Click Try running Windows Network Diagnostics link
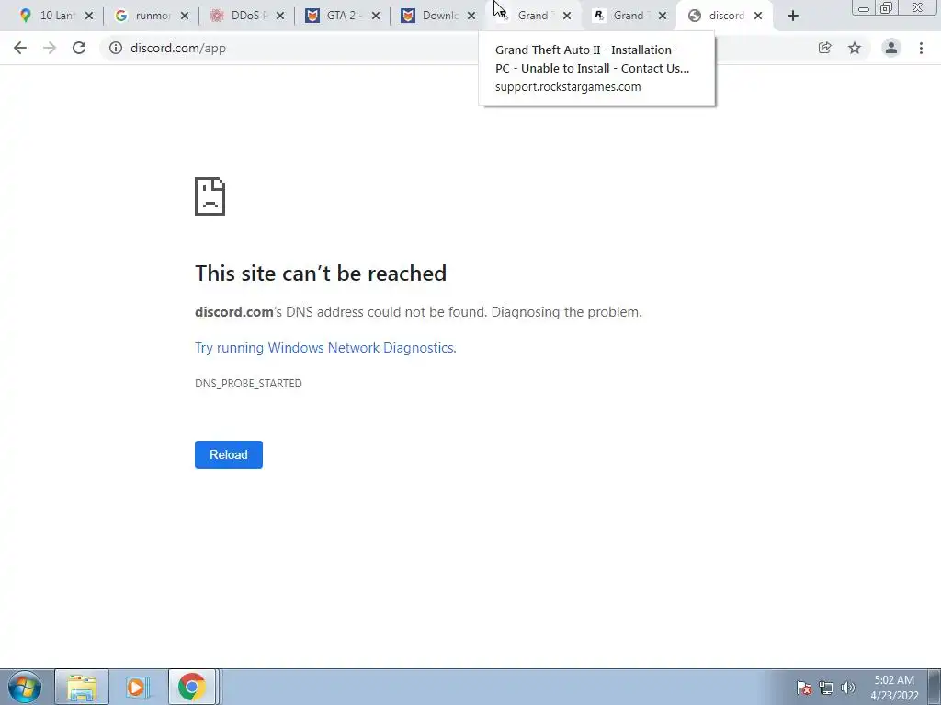The image size is (941, 705). pos(325,348)
